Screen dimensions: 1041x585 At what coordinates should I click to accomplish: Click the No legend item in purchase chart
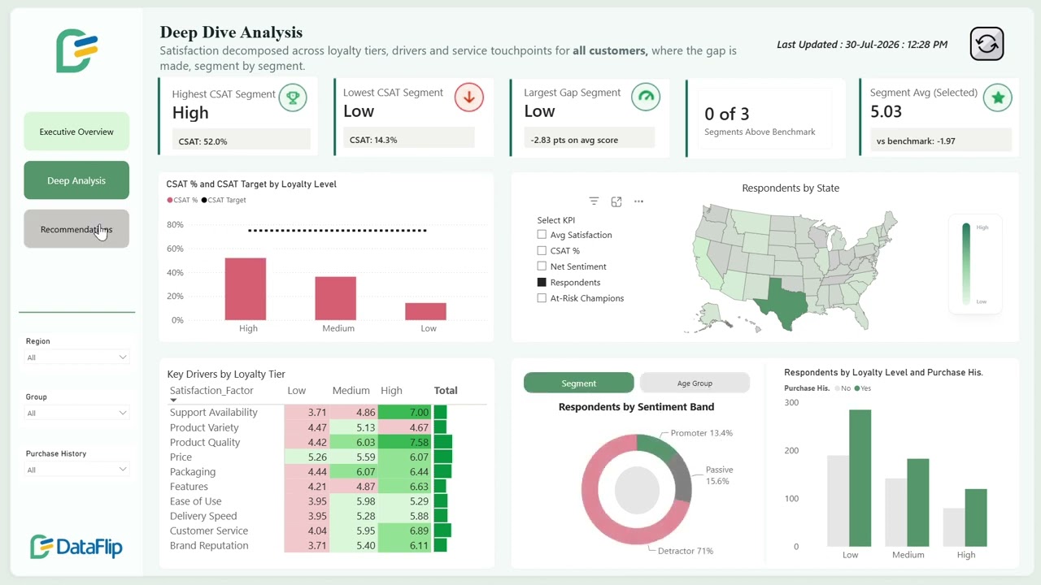[x=843, y=388]
